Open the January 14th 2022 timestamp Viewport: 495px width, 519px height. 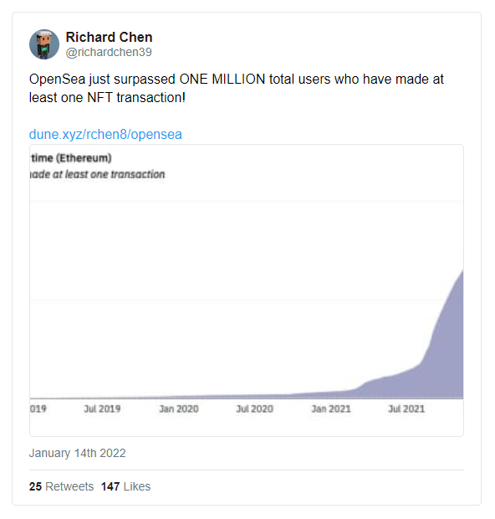(78, 453)
